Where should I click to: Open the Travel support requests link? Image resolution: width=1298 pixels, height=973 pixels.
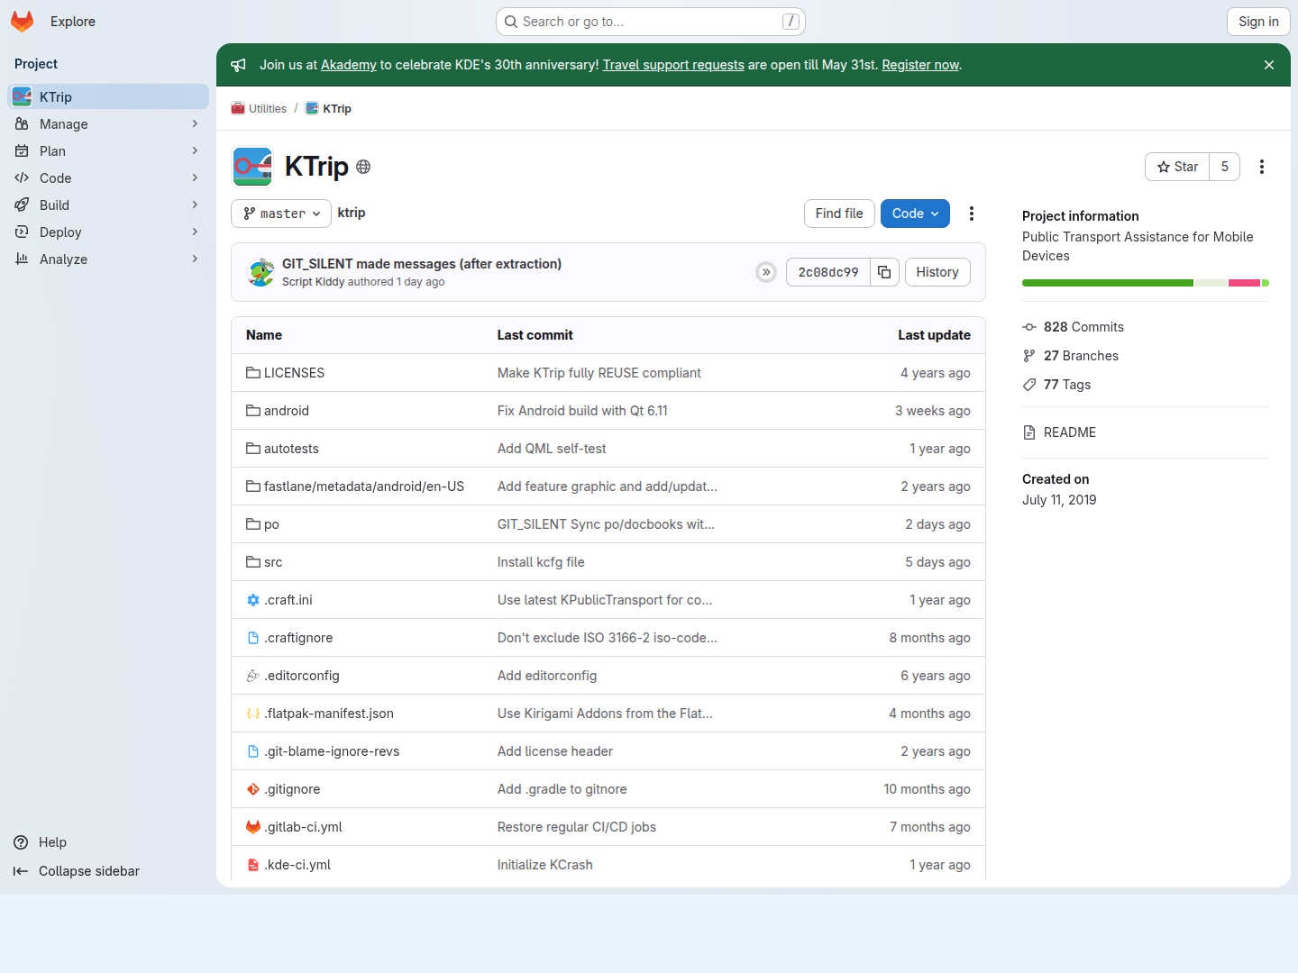[673, 65]
